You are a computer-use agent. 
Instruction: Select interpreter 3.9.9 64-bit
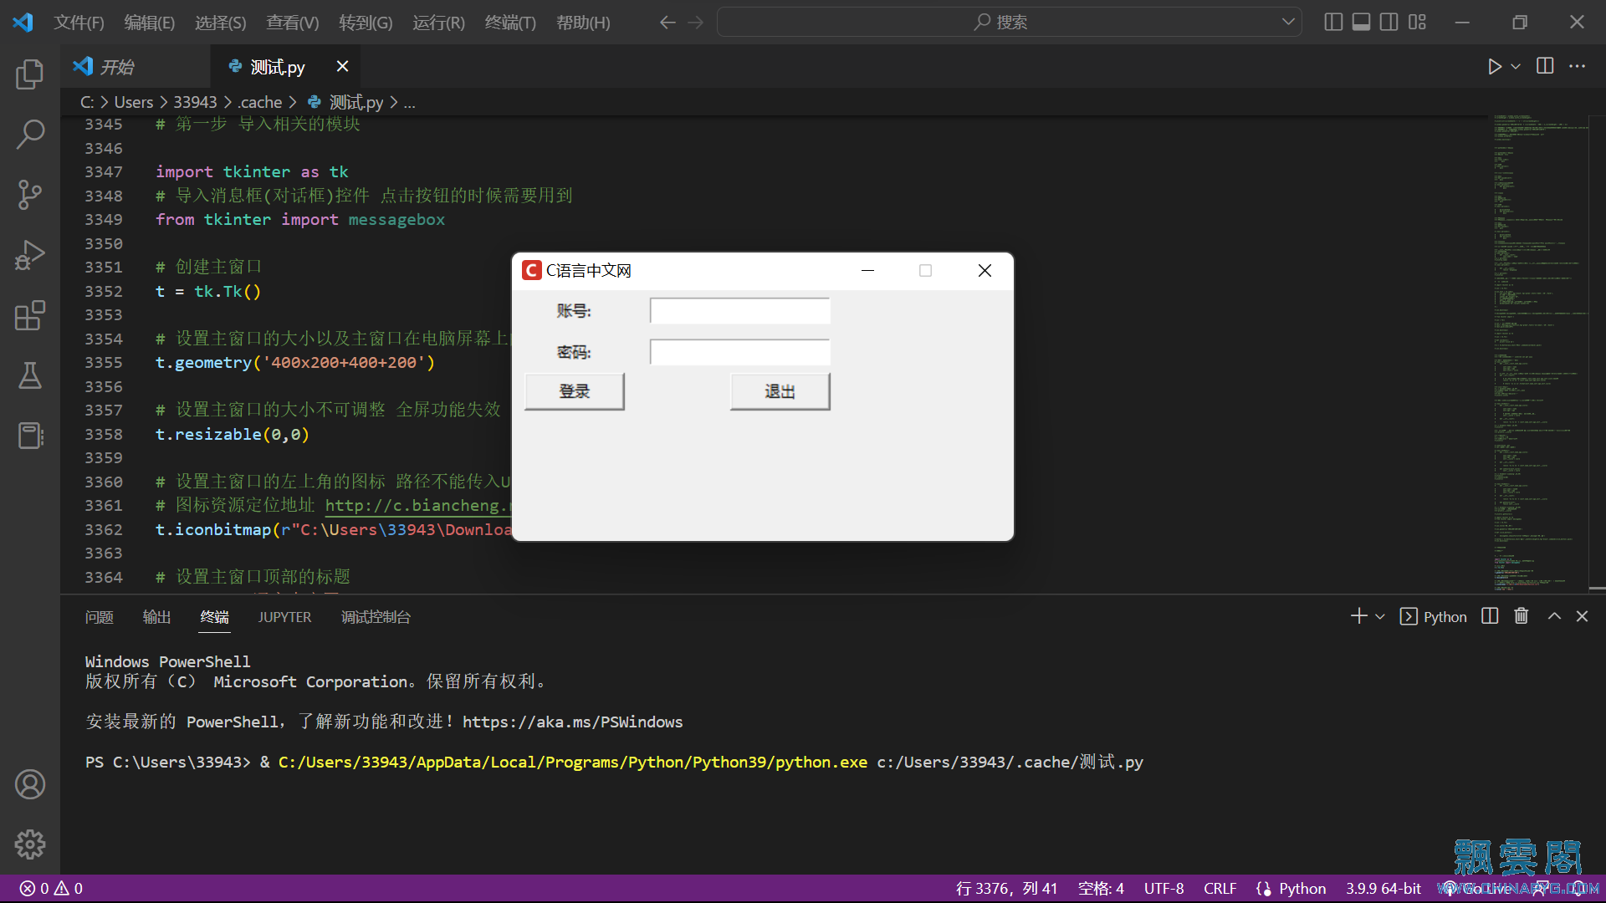[1383, 888]
